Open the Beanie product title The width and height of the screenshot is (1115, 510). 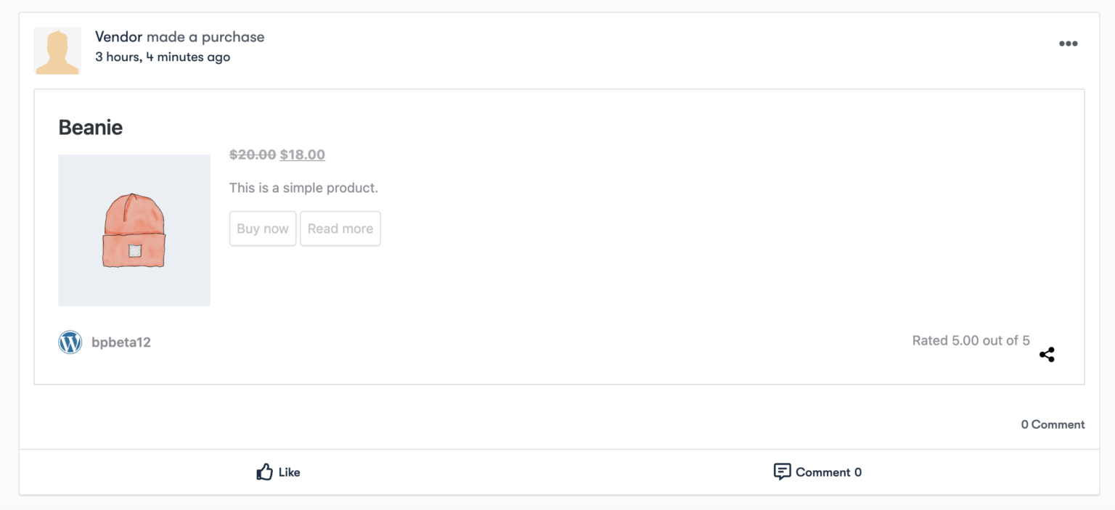tap(91, 128)
